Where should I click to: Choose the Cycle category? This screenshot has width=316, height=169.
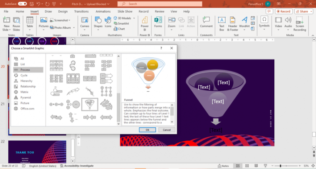[28, 75]
